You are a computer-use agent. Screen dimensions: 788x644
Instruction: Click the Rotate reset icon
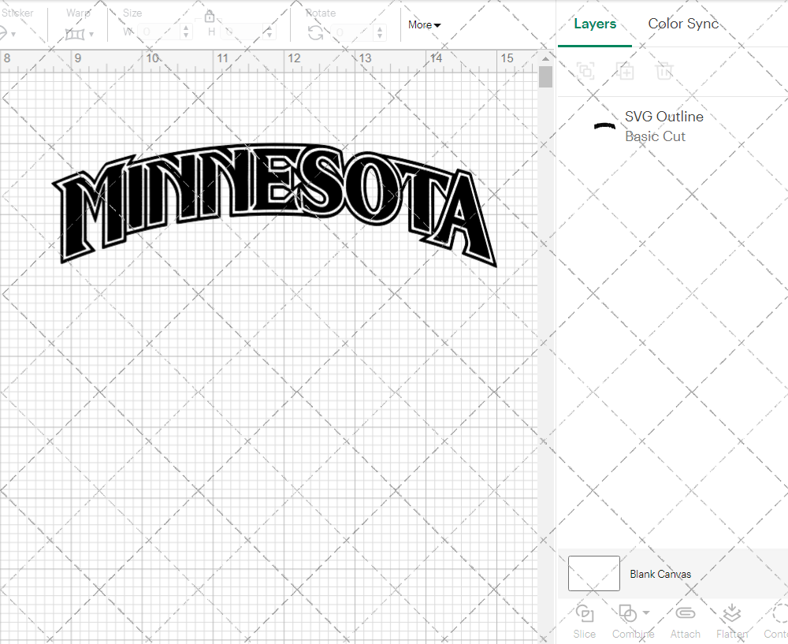314,32
